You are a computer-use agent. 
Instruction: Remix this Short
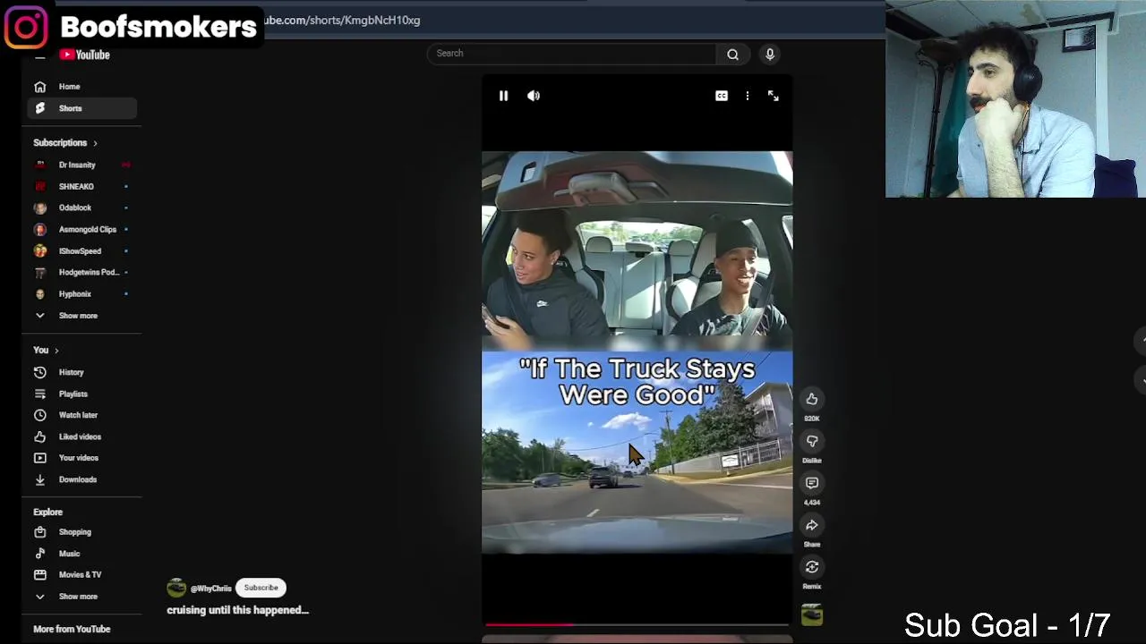point(812,567)
